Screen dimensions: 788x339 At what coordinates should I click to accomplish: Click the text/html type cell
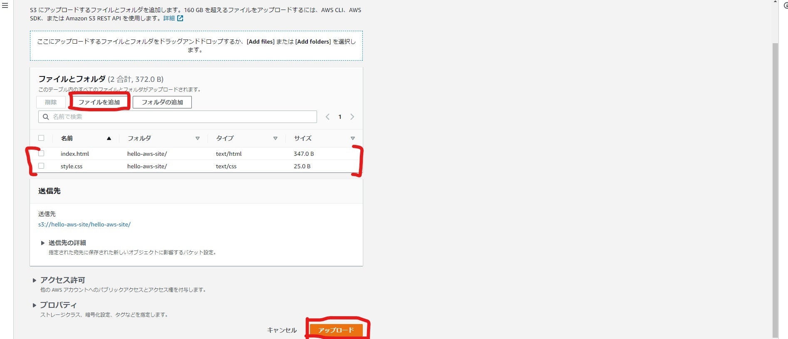229,154
